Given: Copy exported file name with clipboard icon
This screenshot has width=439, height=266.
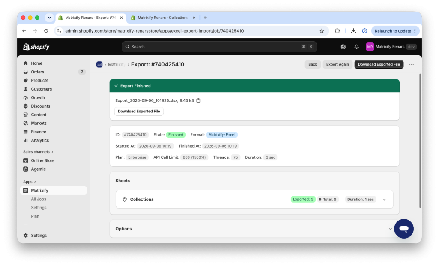Looking at the screenshot, I should click(x=198, y=100).
